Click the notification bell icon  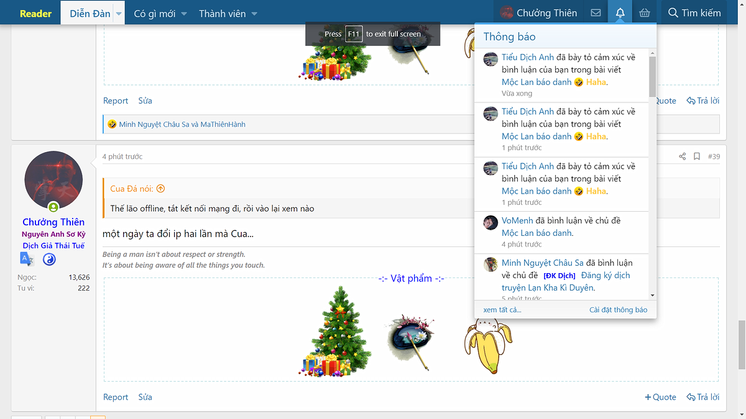click(x=620, y=13)
